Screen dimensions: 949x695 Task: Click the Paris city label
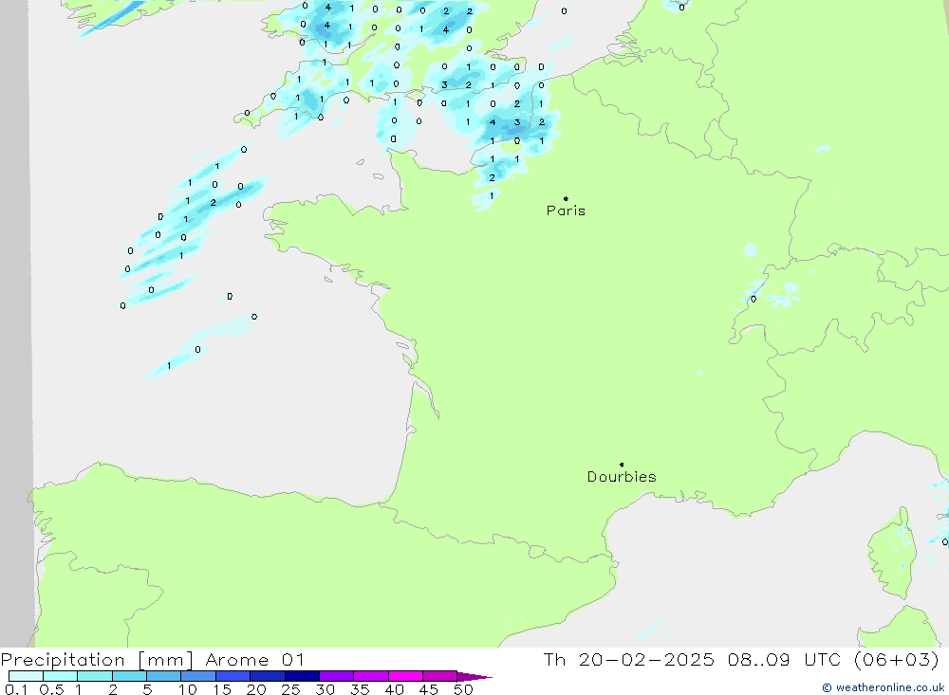tap(566, 210)
